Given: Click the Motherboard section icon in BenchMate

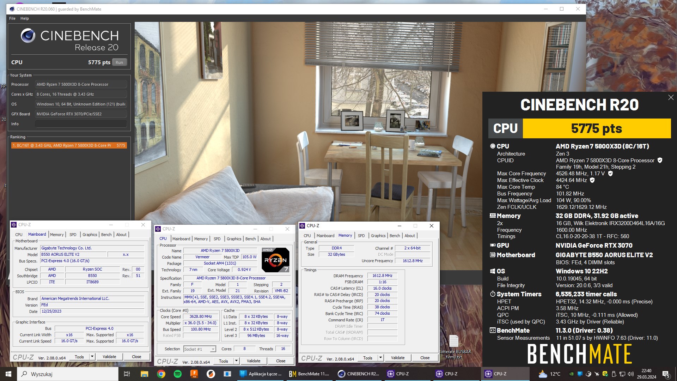Looking at the screenshot, I should (x=493, y=255).
